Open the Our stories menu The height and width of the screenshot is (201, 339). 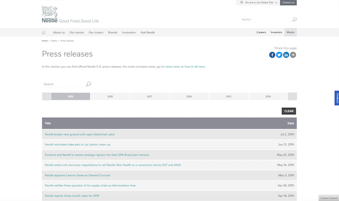pos(77,32)
